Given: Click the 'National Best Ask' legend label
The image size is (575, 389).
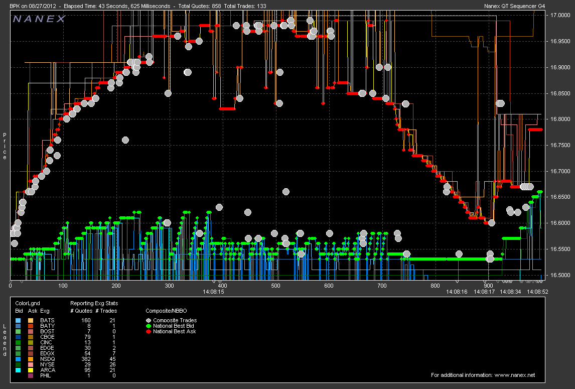Looking at the screenshot, I should pos(175,331).
